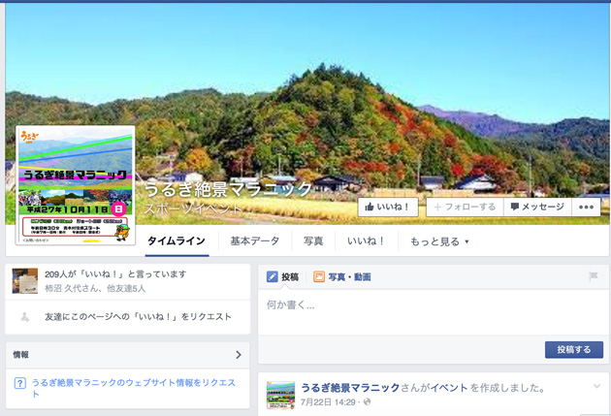Select the 投稿 pencil icon option
This screenshot has height=416, width=611.
pos(283,277)
